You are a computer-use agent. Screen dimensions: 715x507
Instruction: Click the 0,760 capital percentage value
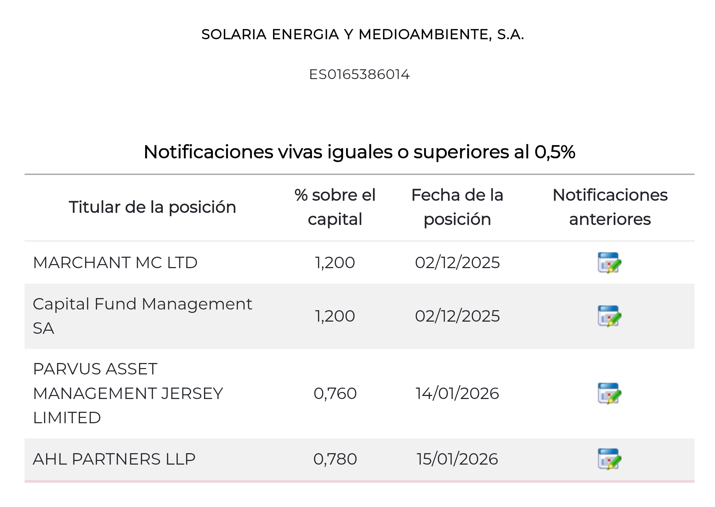click(335, 393)
